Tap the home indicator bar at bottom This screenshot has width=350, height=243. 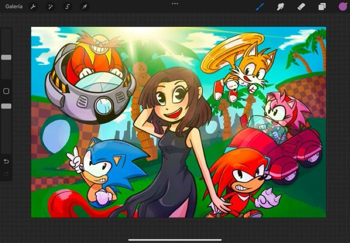[175, 240]
